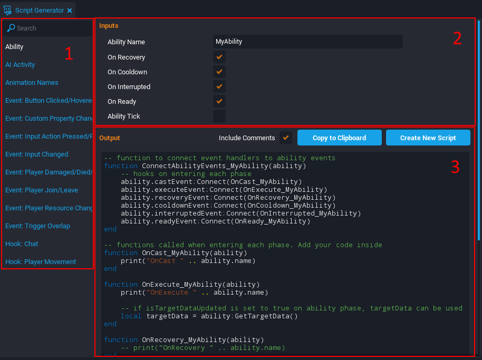482x360 pixels.
Task: Select AI Activity from the list
Action: pyautogui.click(x=20, y=65)
